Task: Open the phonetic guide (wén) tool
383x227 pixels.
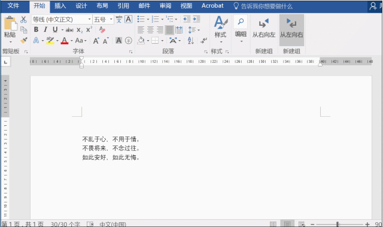Action: (x=119, y=19)
